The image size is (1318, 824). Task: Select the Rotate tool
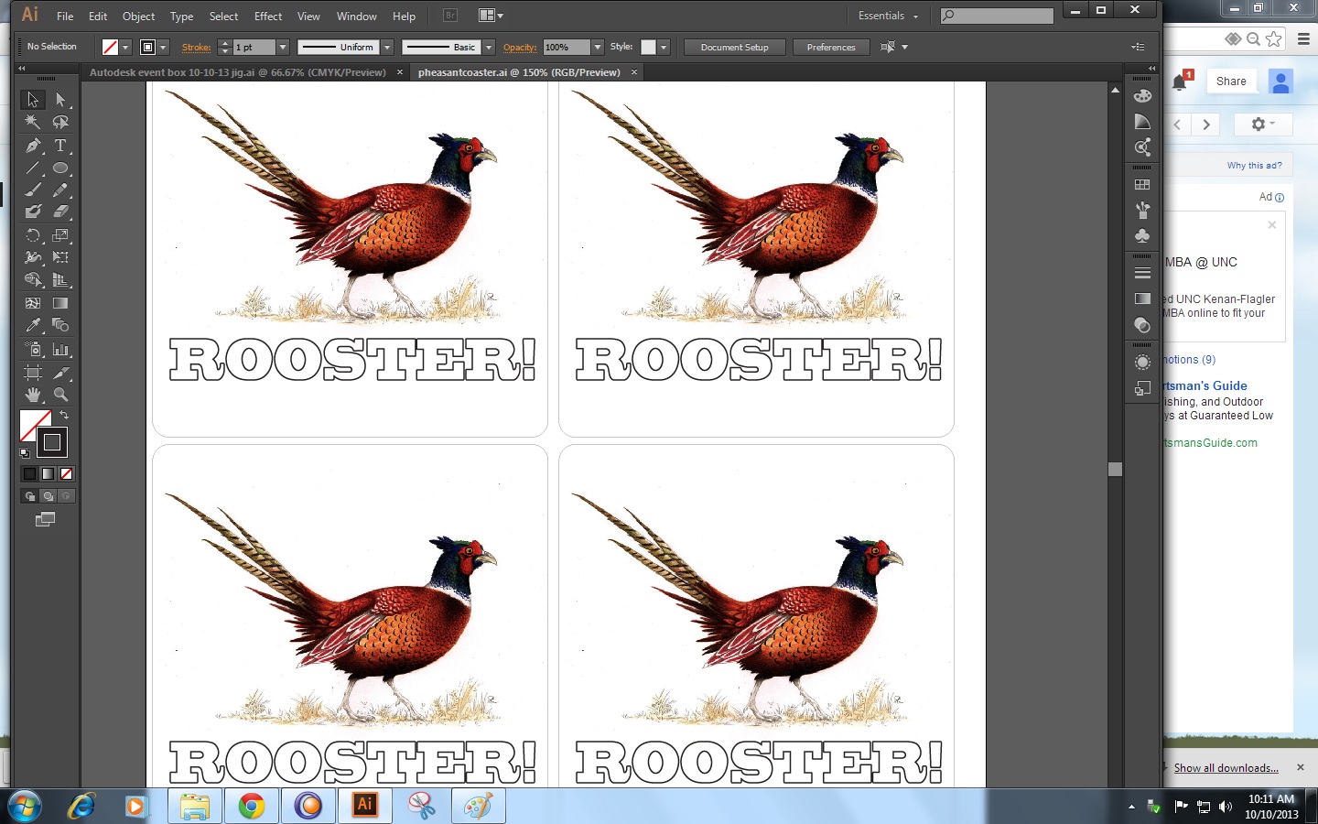pyautogui.click(x=33, y=235)
